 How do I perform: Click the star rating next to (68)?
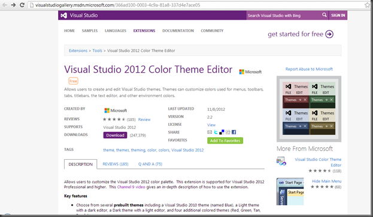[322, 187]
